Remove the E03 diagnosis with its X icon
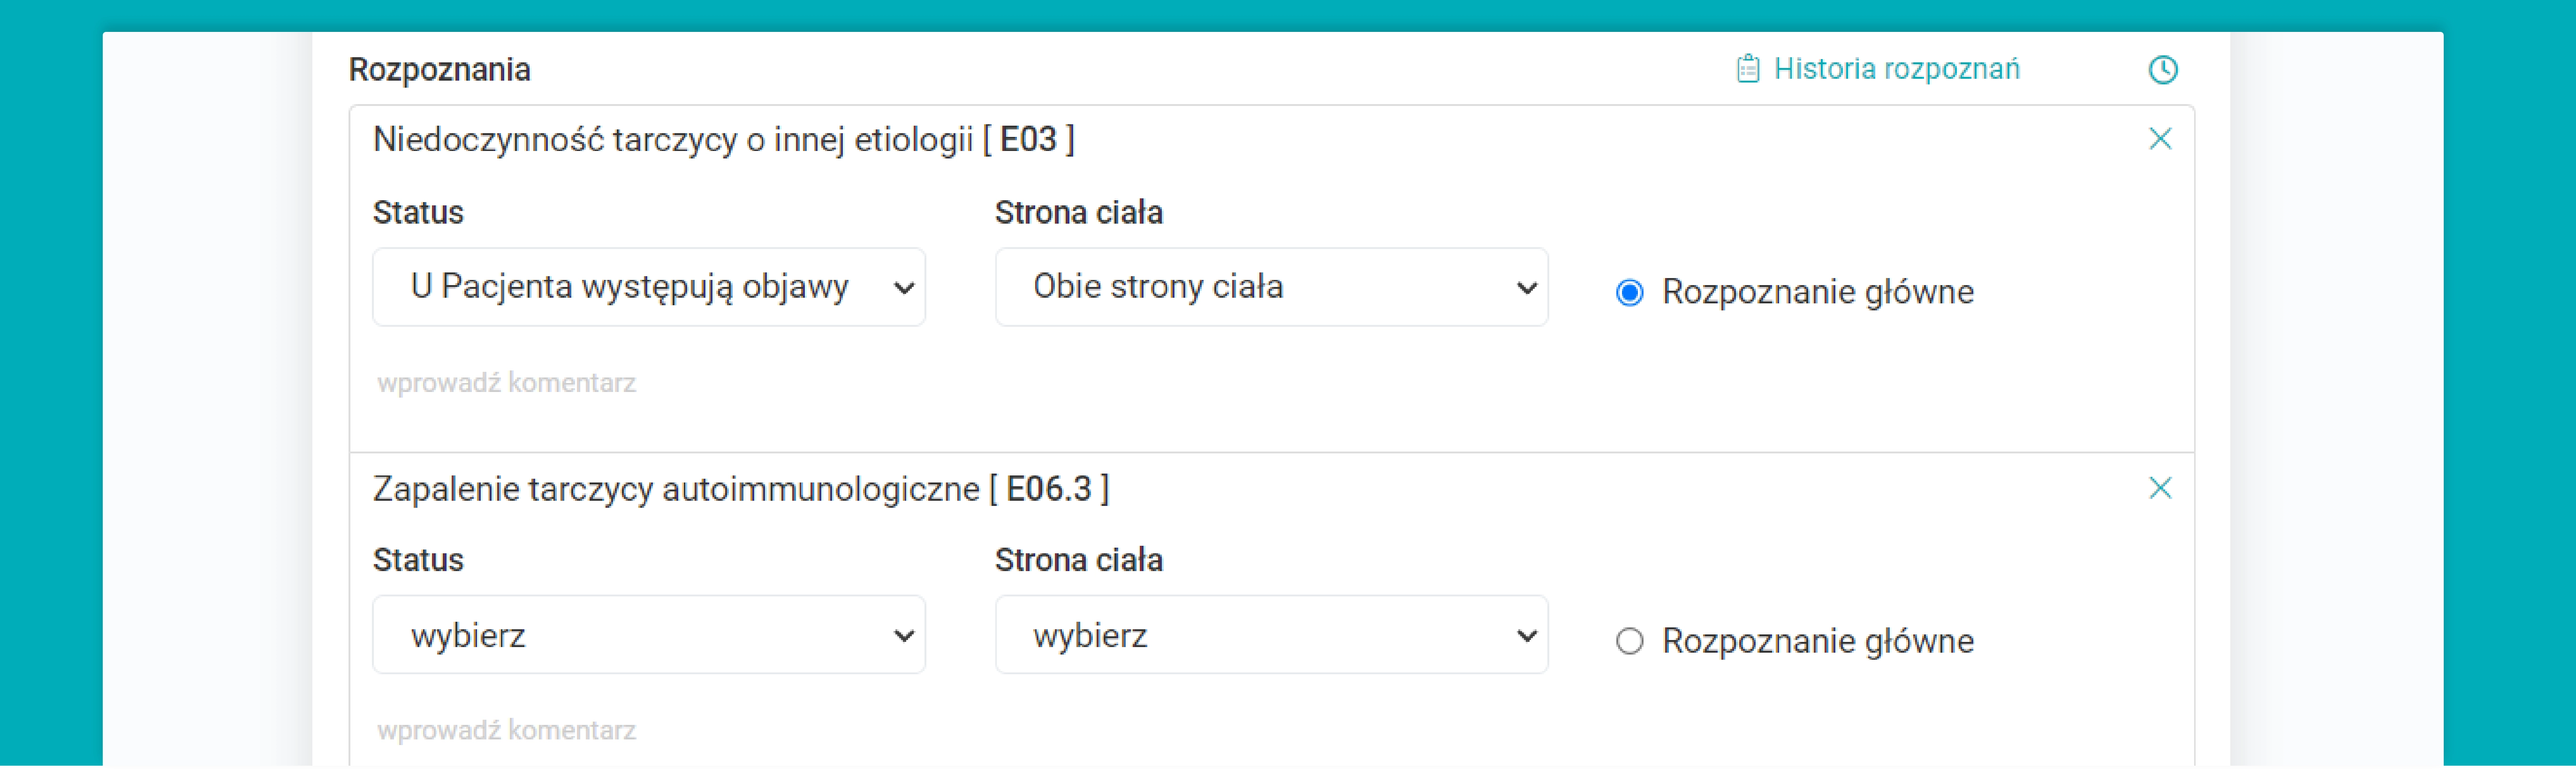Image resolution: width=2576 pixels, height=776 pixels. click(2160, 139)
